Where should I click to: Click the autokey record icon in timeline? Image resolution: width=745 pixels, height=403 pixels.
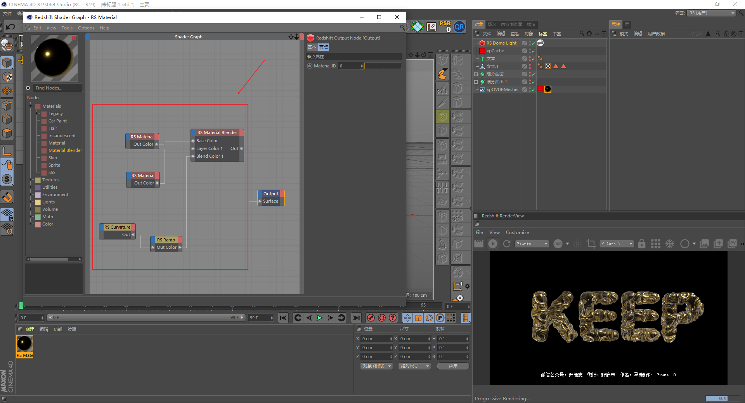tap(382, 318)
